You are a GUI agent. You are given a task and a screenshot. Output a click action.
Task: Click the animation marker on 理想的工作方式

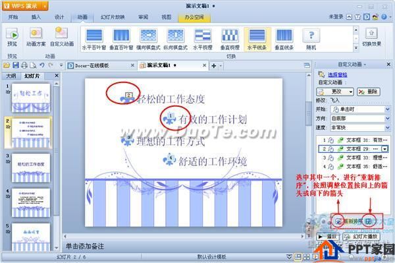pos(128,140)
